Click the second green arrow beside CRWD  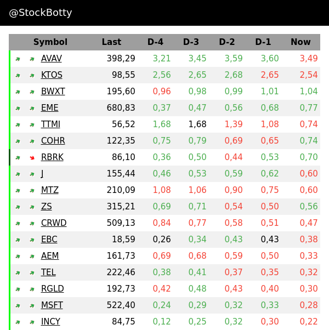point(32,224)
